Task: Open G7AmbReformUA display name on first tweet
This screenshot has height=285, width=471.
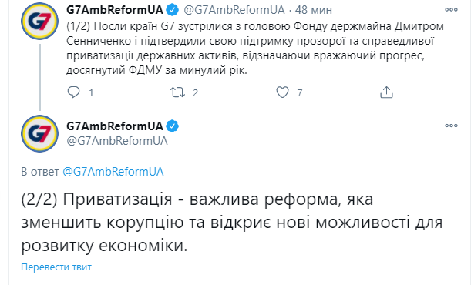Action: click(115, 10)
